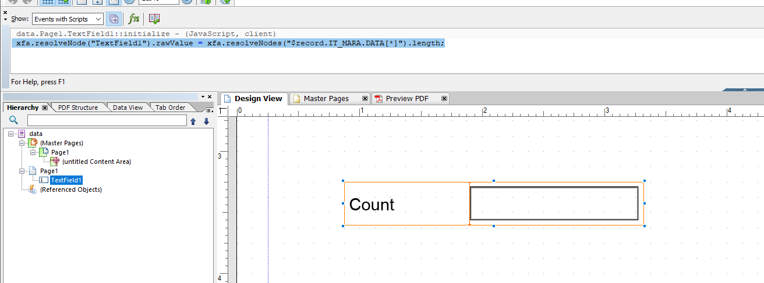Image resolution: width=764 pixels, height=283 pixels.
Task: Jump to next search result with down arrow
Action: pyautogui.click(x=206, y=121)
